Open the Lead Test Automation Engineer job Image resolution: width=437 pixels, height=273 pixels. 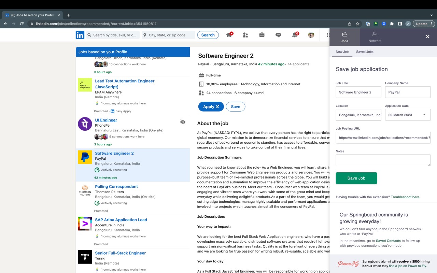coord(125,84)
